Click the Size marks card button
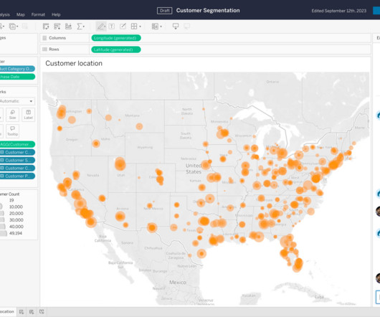Image resolution: width=380 pixels, height=317 pixels. (13, 115)
